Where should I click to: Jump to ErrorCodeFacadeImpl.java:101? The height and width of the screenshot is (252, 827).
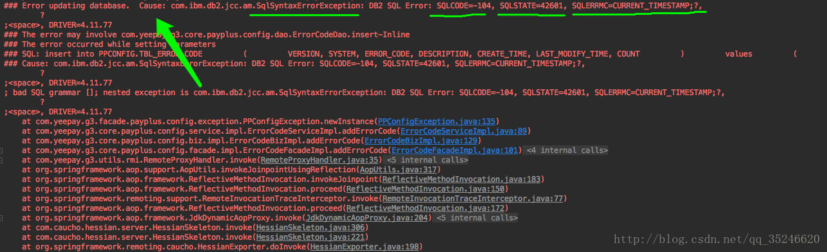[454, 150]
